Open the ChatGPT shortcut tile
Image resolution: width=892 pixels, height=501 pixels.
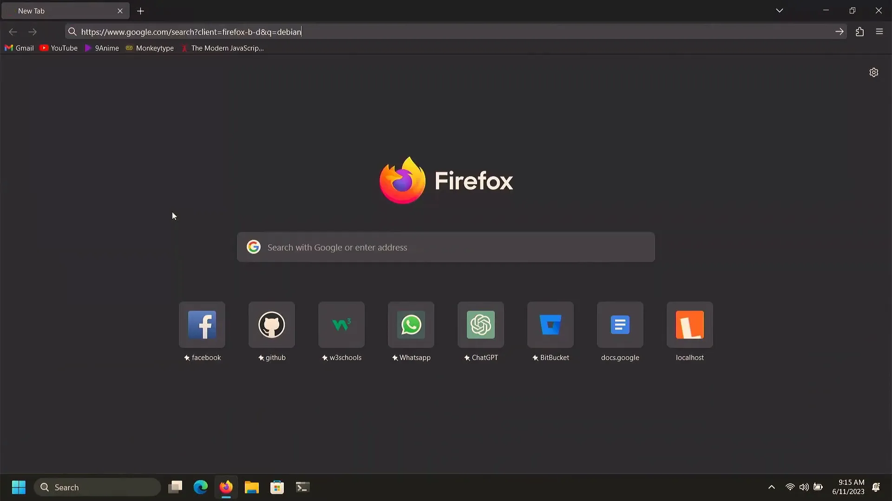coord(481,325)
